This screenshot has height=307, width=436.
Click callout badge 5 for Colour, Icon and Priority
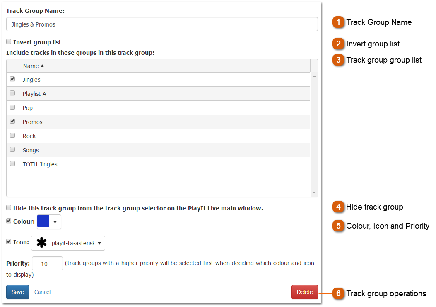338,226
